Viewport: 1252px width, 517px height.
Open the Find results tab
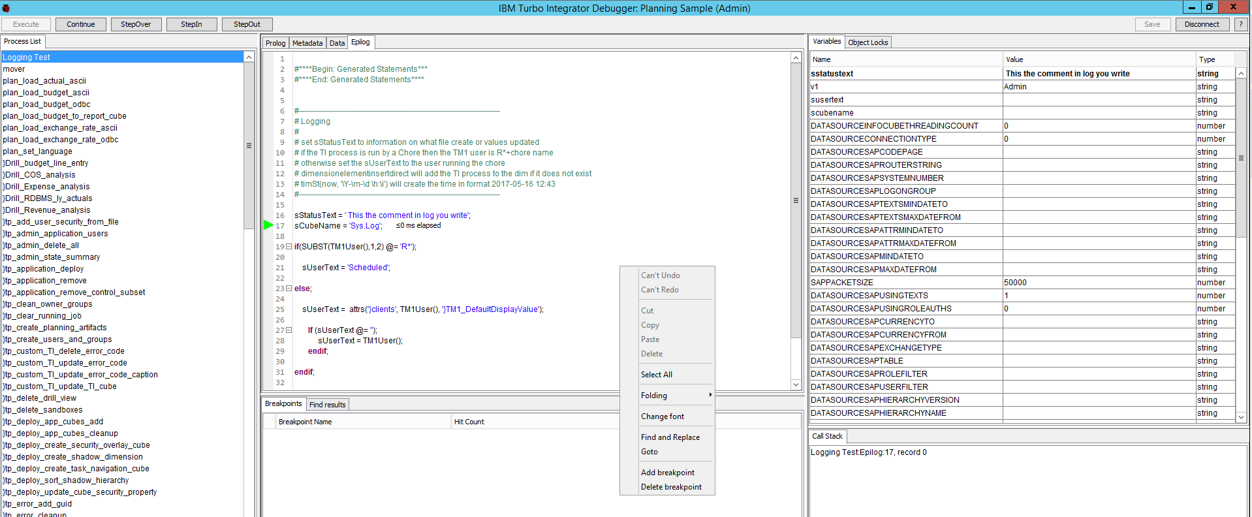click(x=327, y=405)
